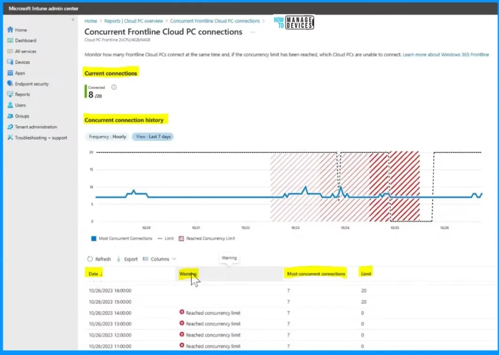Click the Dashboard icon in sidebar
499x355 pixels.
[x=10, y=40]
